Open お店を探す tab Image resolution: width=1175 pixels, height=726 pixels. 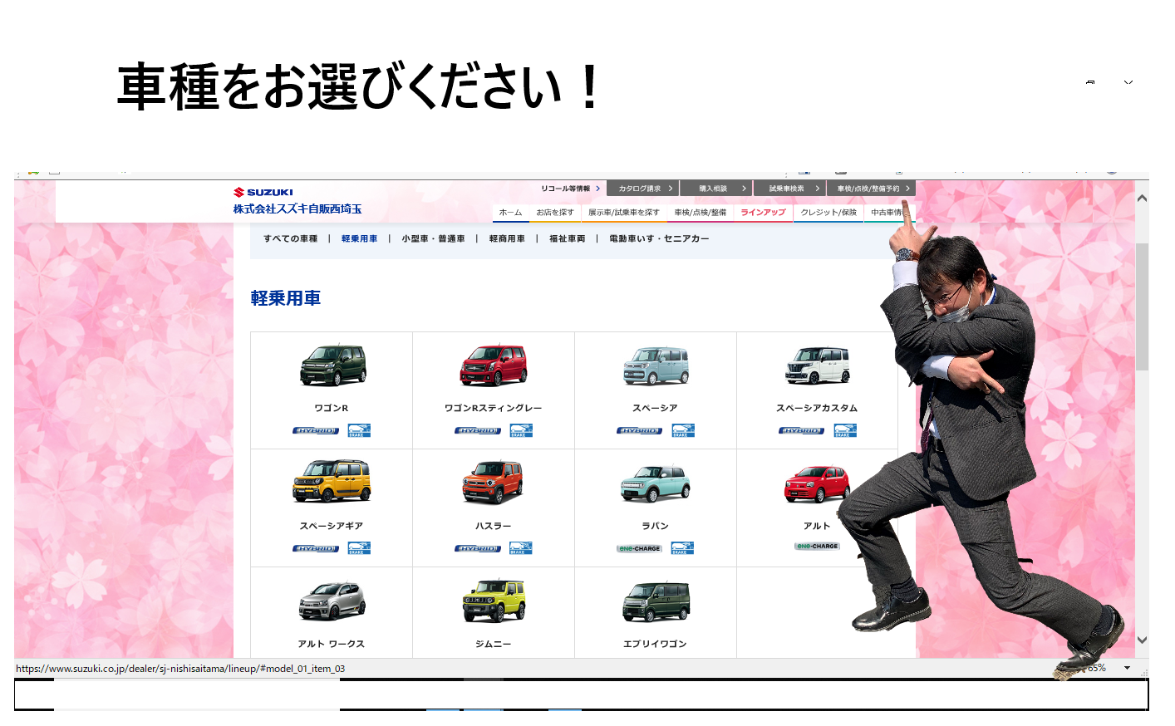click(555, 213)
